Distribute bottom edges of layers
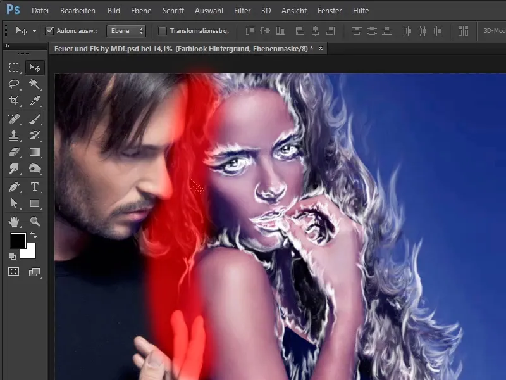Image resolution: width=506 pixels, height=380 pixels. coord(387,31)
